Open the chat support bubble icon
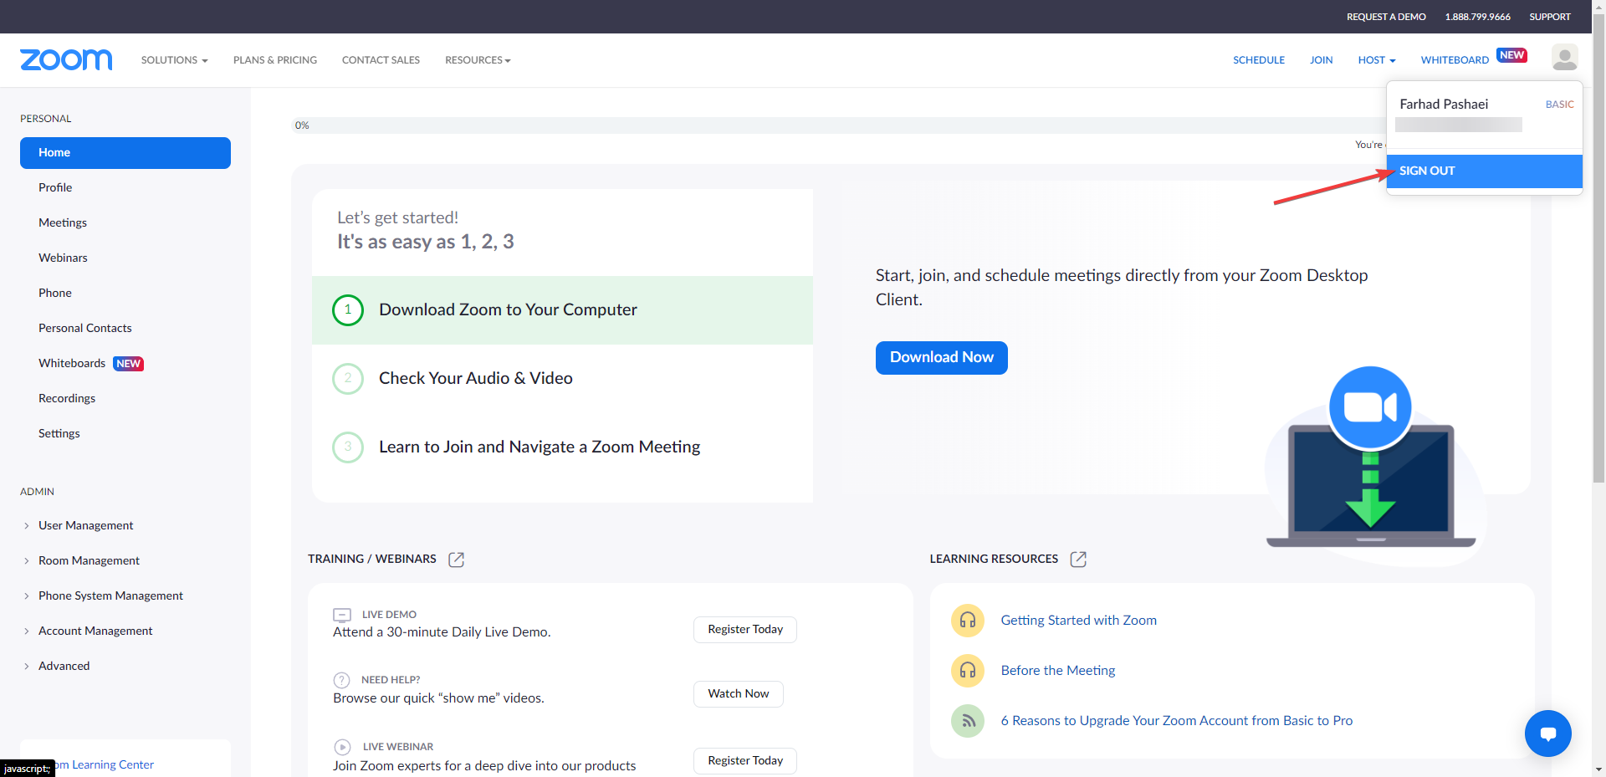This screenshot has width=1606, height=777. pos(1547,734)
